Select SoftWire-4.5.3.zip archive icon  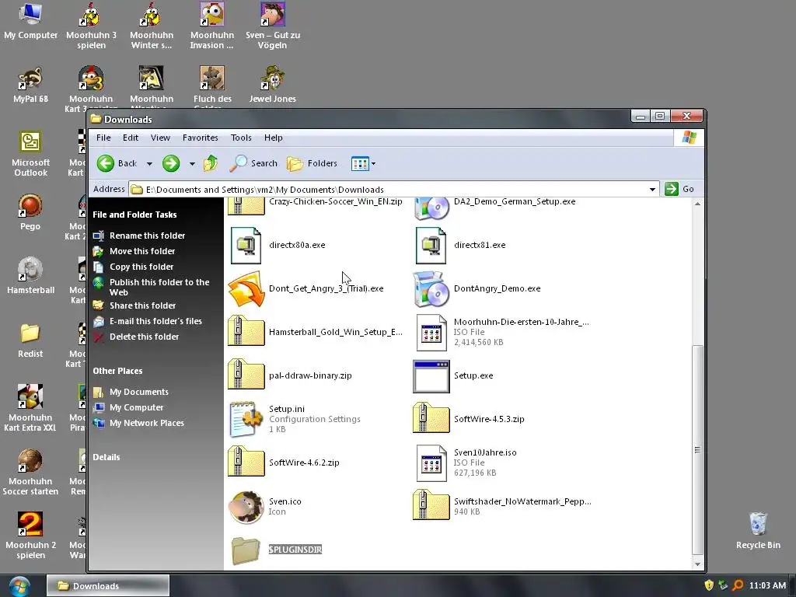tap(431, 418)
